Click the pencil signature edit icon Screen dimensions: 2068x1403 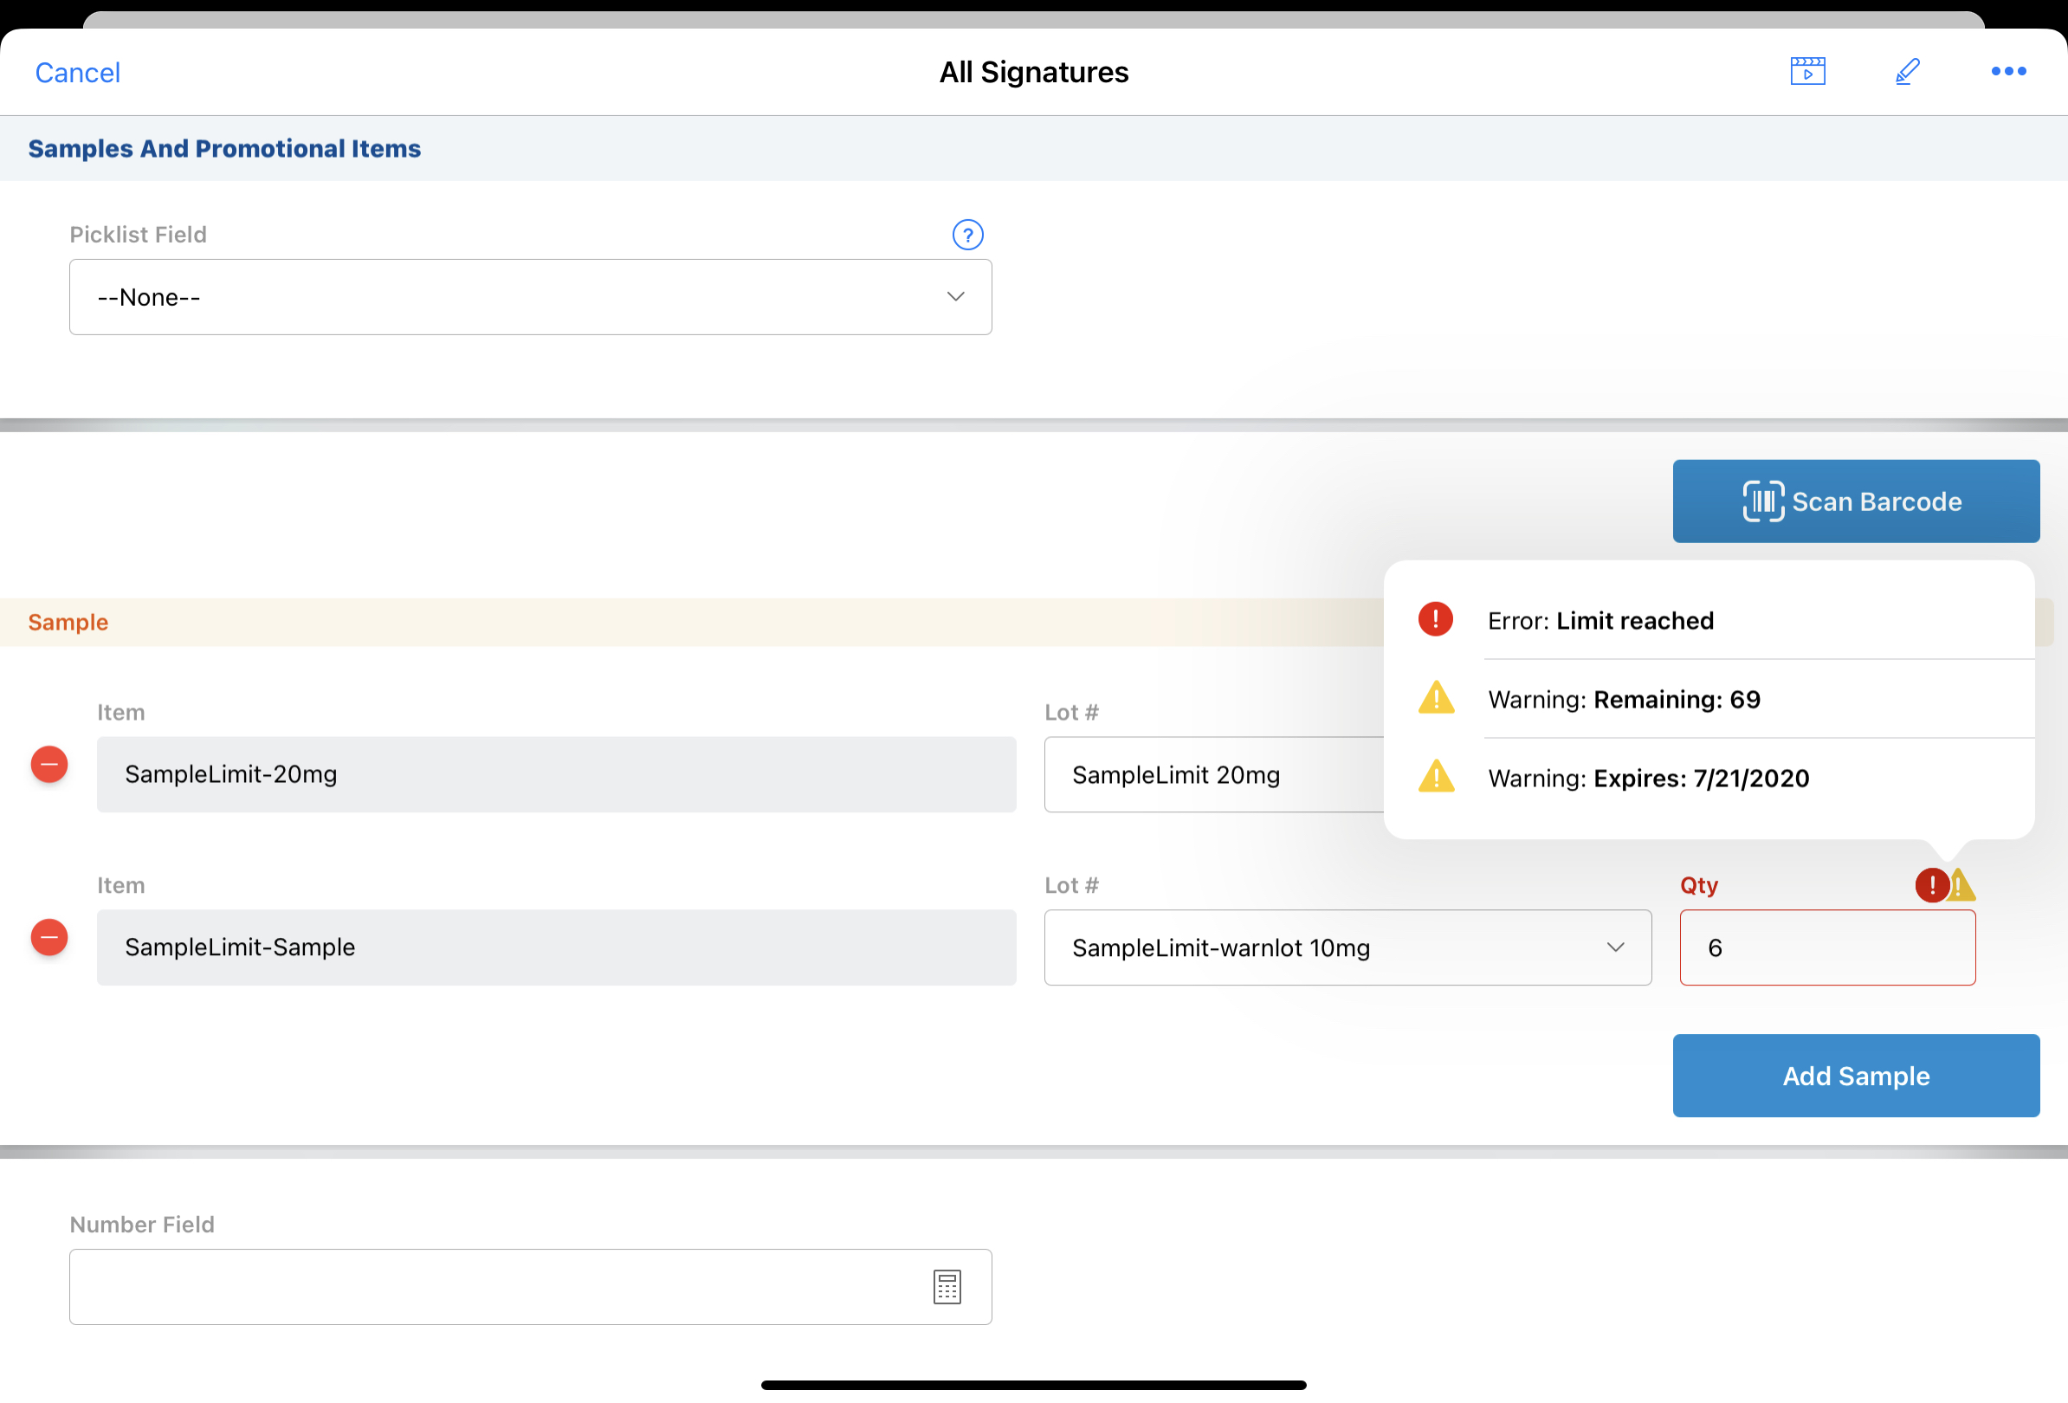1906,71
